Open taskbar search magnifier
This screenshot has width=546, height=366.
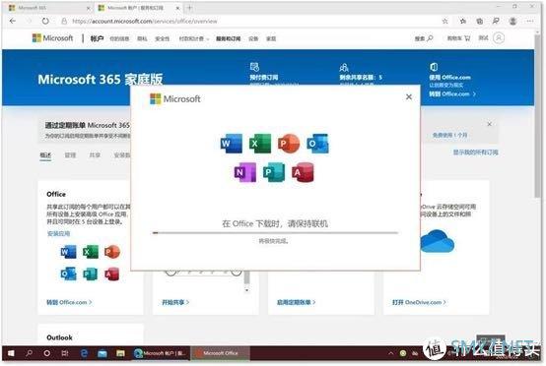coord(30,353)
